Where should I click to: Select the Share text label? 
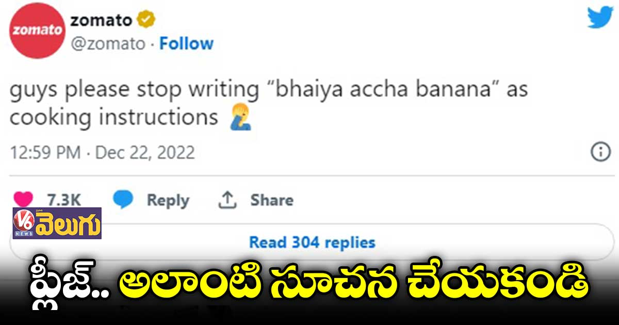pyautogui.click(x=272, y=200)
